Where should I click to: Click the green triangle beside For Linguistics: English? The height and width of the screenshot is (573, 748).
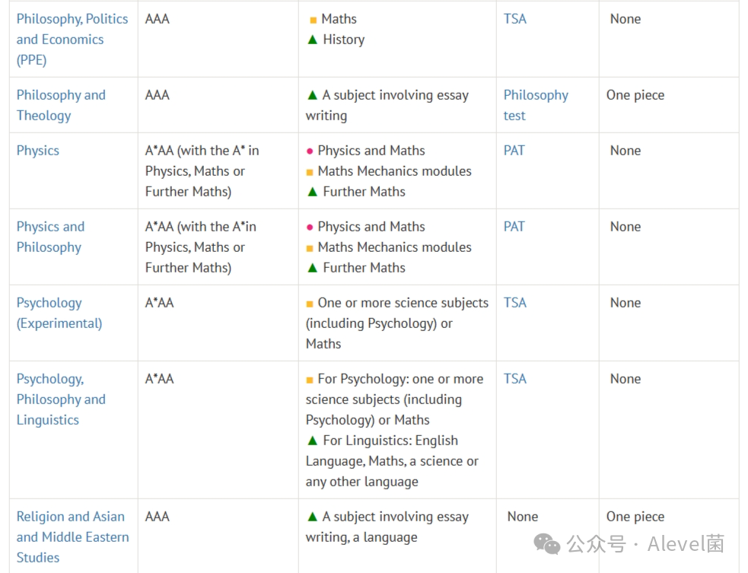coord(313,441)
